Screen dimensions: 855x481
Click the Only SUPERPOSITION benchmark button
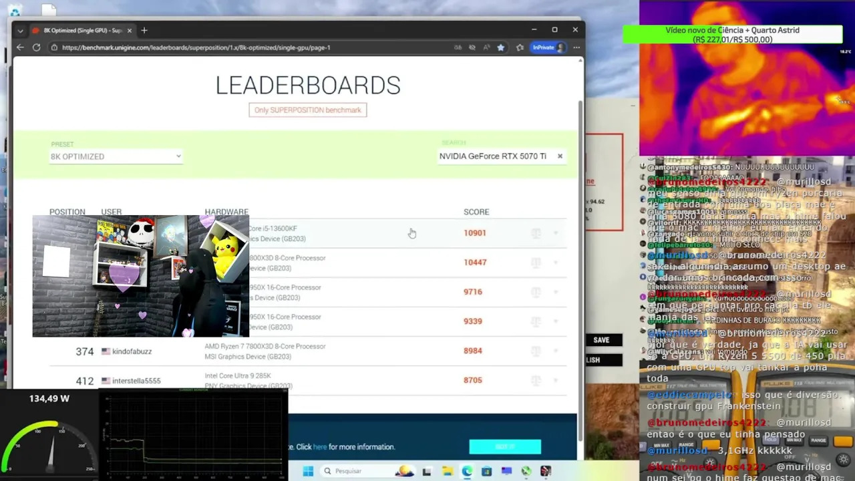tap(308, 110)
